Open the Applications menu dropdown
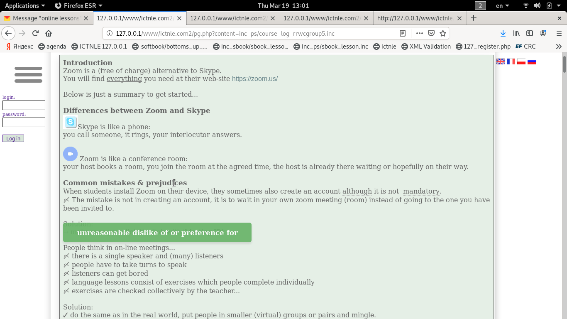 pos(24,5)
